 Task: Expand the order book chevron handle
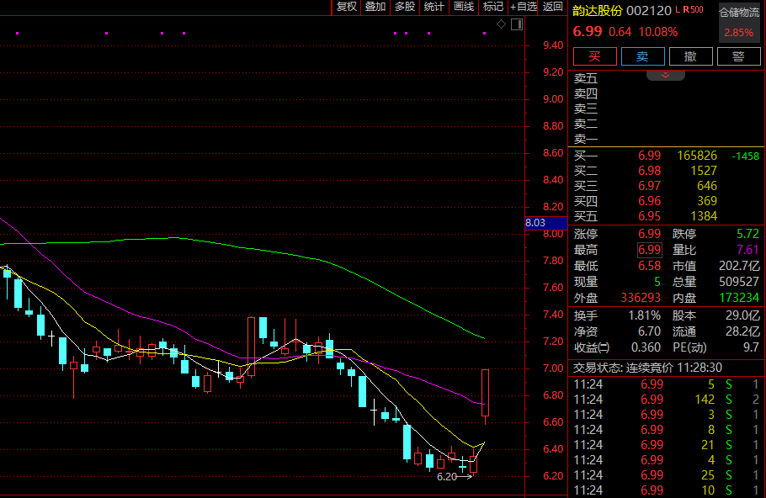click(x=665, y=75)
